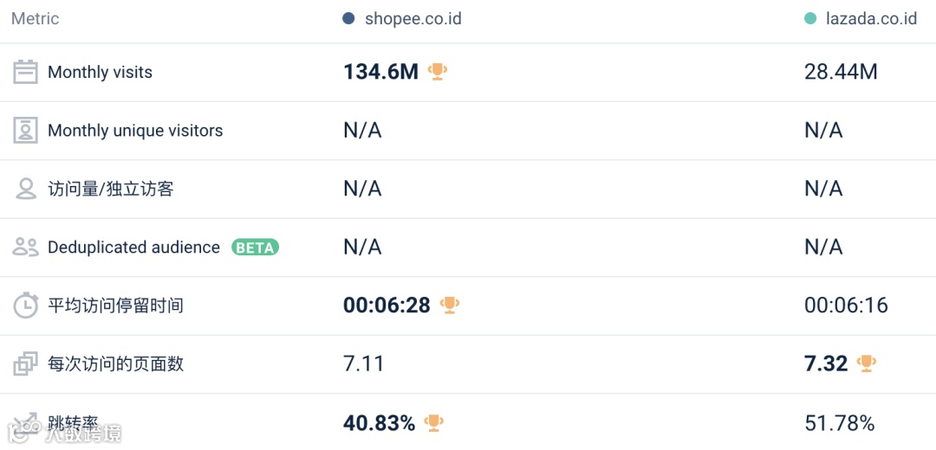The width and height of the screenshot is (936, 450).
Task: Click the 平均访问停留时间 label
Action: tap(115, 305)
